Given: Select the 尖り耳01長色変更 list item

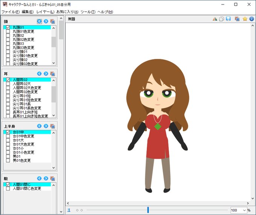Looking at the screenshot, I should 27,108.
